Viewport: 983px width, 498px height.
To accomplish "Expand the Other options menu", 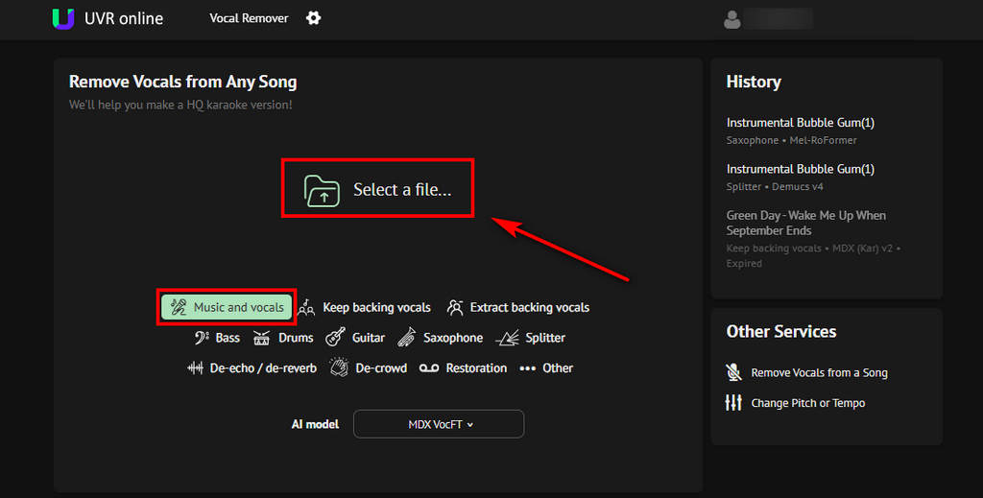I will pos(546,368).
